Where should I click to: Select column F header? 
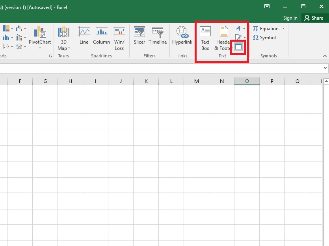pyautogui.click(x=20, y=81)
